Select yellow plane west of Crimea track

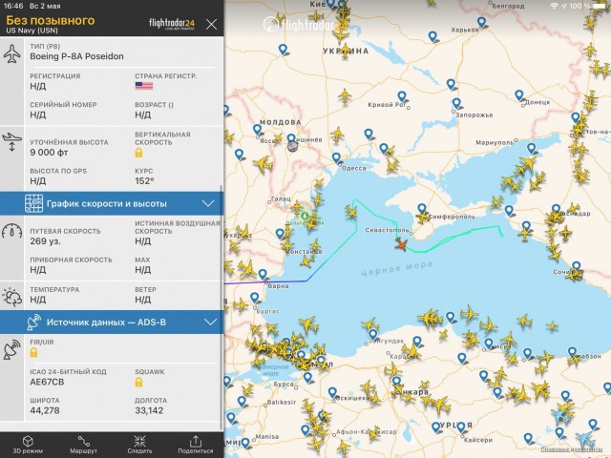point(351,212)
